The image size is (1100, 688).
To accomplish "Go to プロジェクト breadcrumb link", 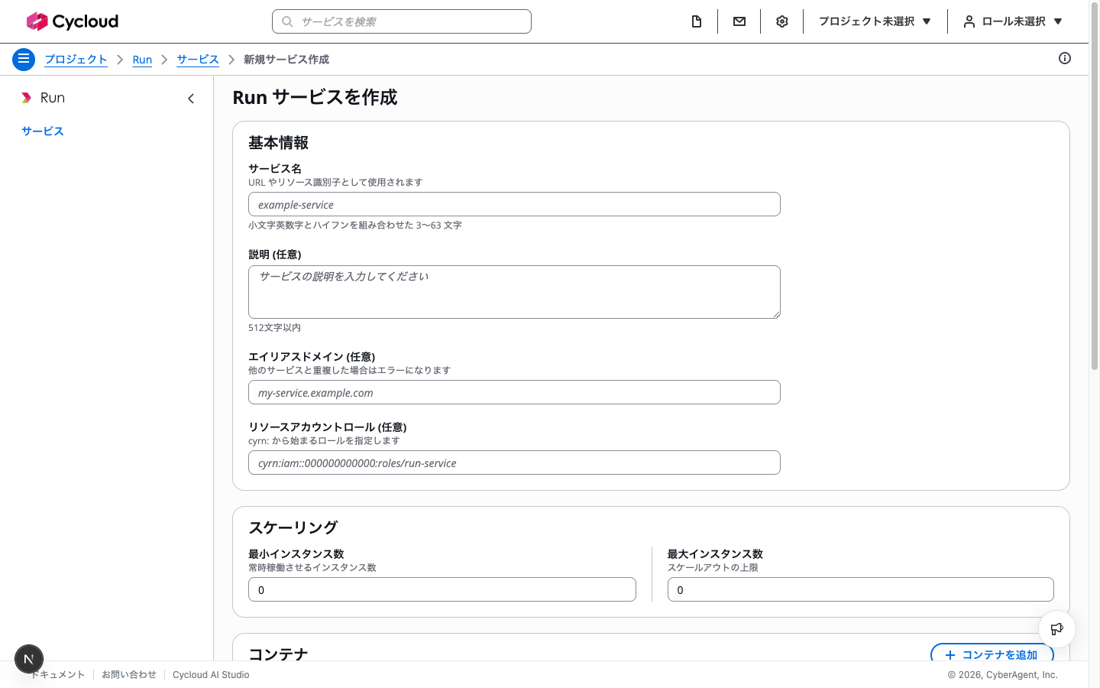I will click(x=76, y=59).
